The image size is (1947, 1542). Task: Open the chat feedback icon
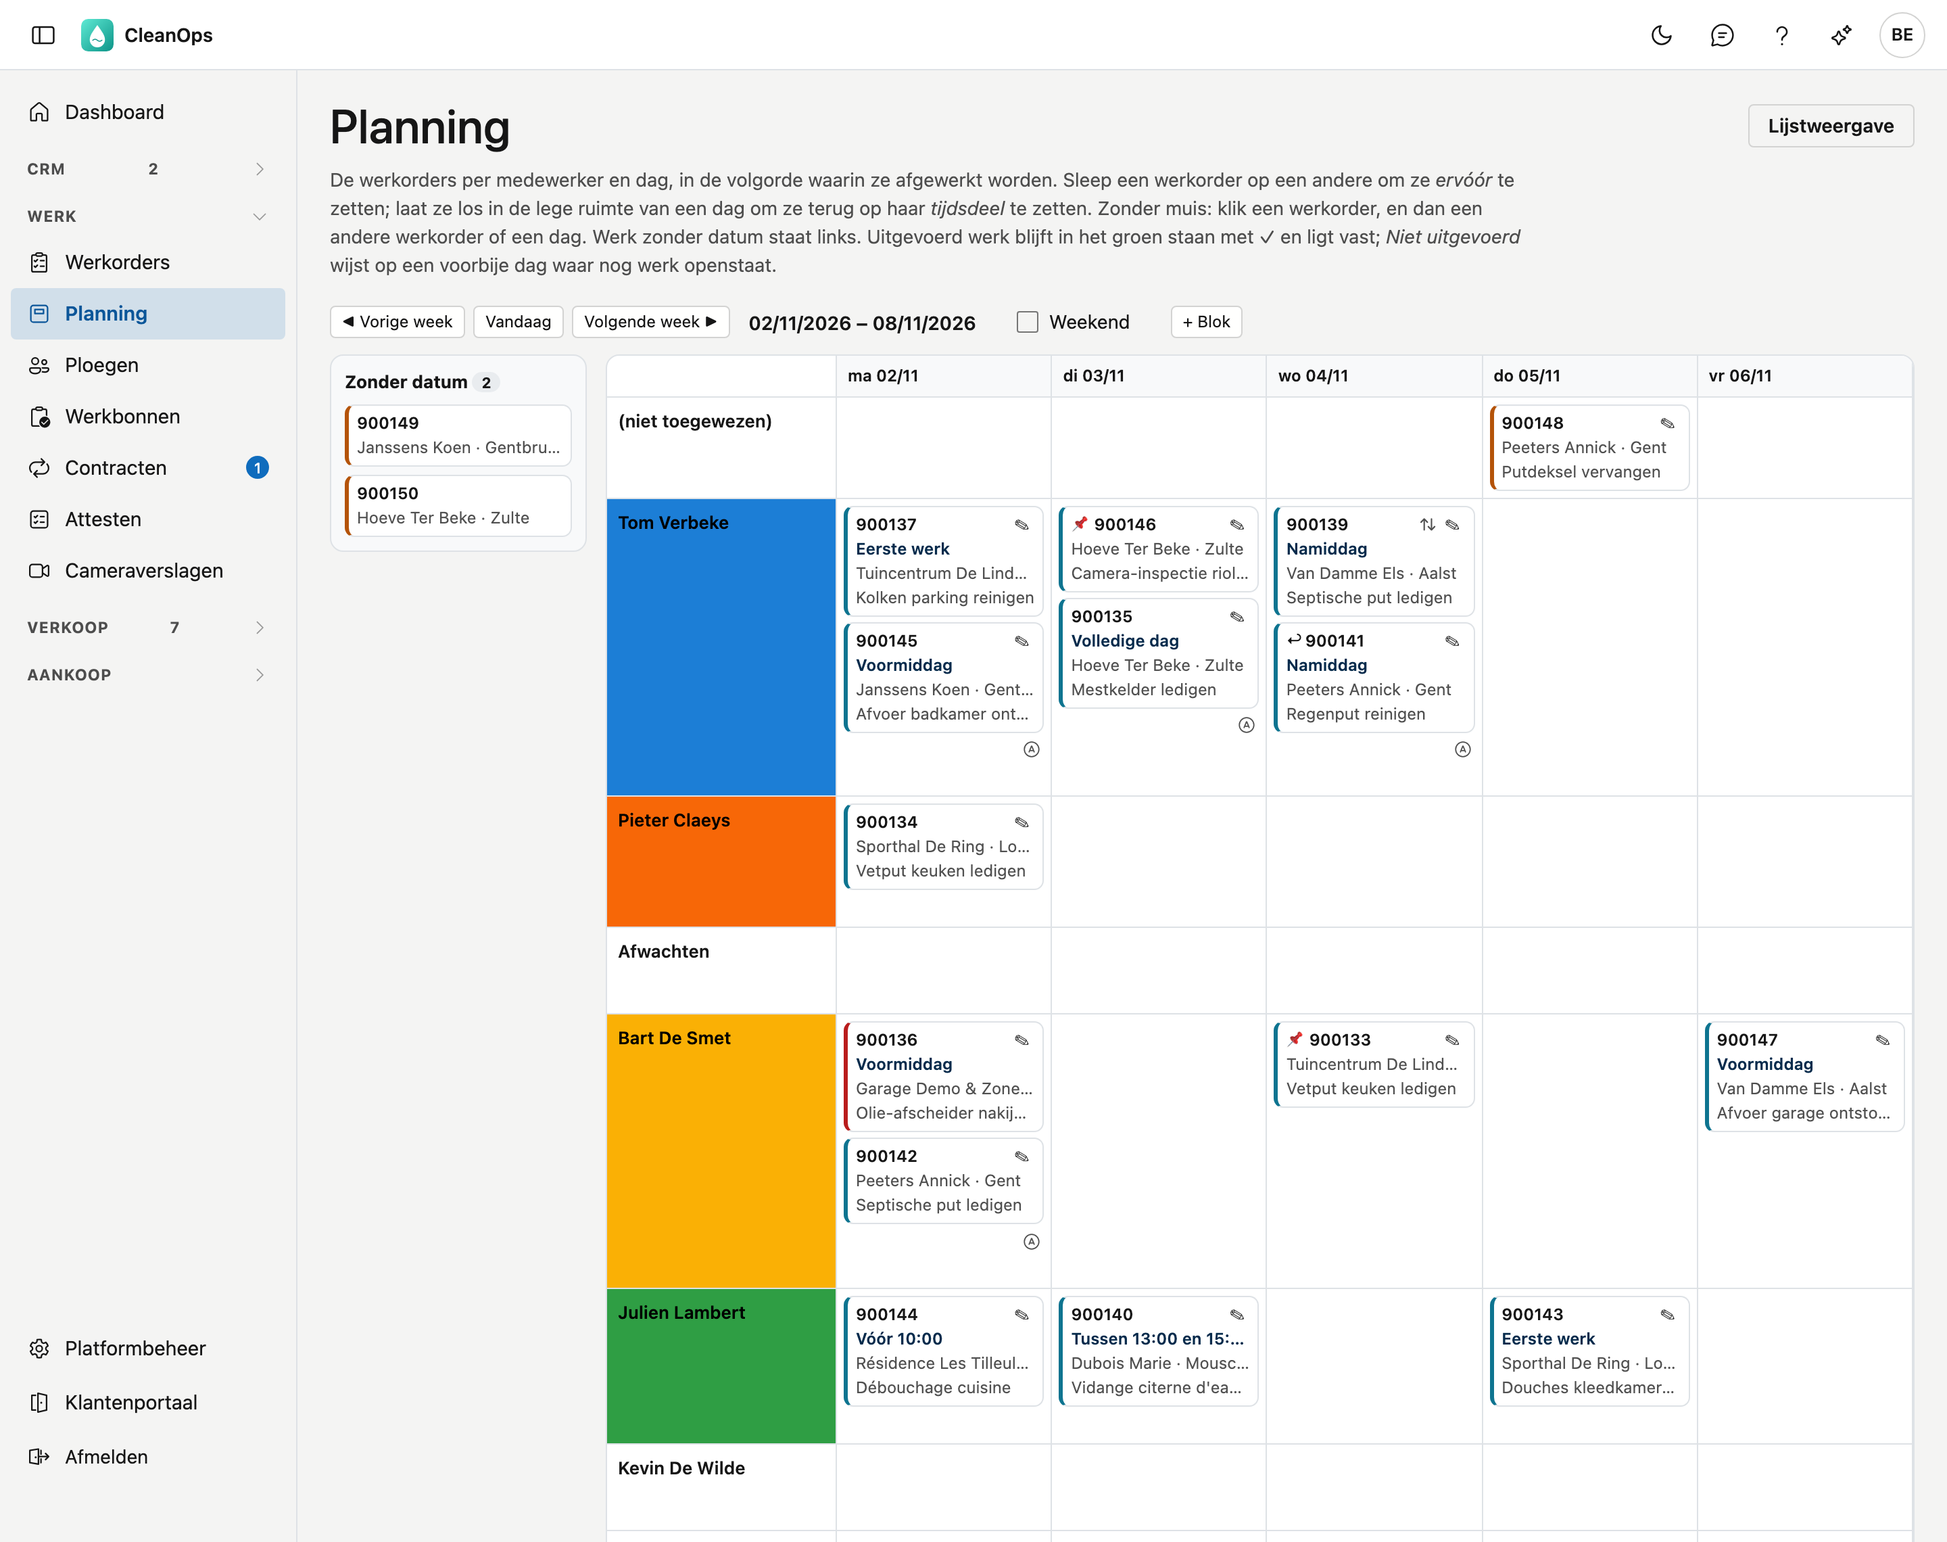click(x=1721, y=35)
